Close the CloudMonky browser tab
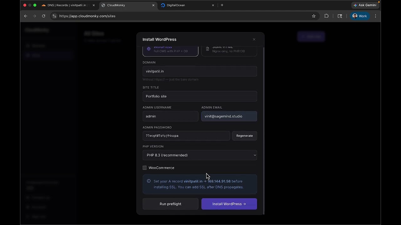 tap(153, 5)
